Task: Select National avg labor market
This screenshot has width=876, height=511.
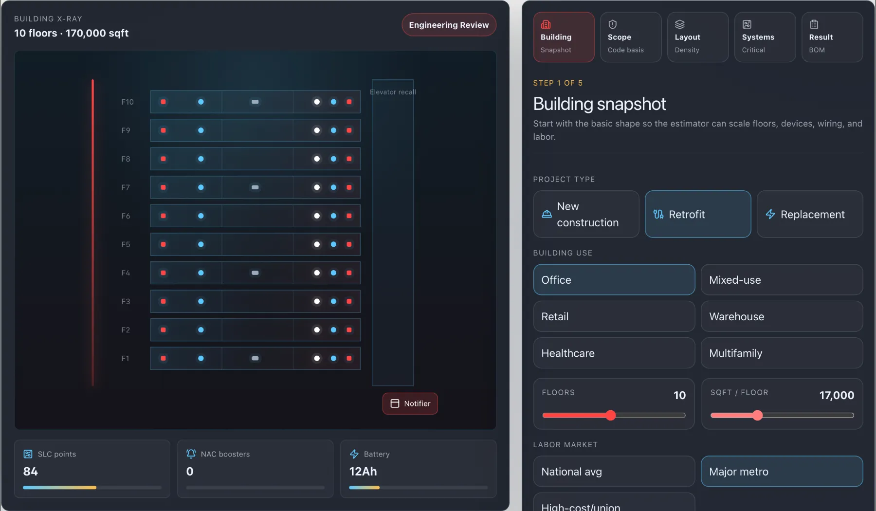Action: click(614, 472)
